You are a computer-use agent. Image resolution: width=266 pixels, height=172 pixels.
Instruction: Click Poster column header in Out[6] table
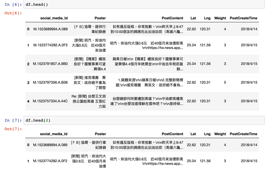click(x=100, y=18)
